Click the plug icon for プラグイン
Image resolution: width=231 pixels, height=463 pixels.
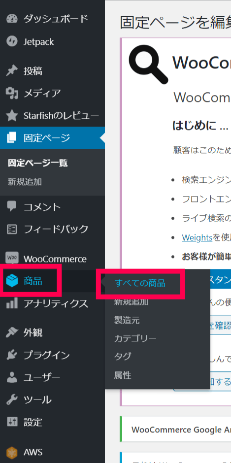point(12,355)
